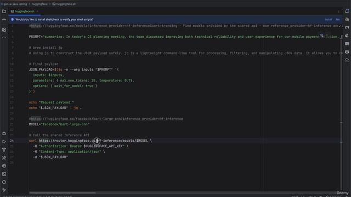Click the '# Final payload' comment

click(44, 64)
